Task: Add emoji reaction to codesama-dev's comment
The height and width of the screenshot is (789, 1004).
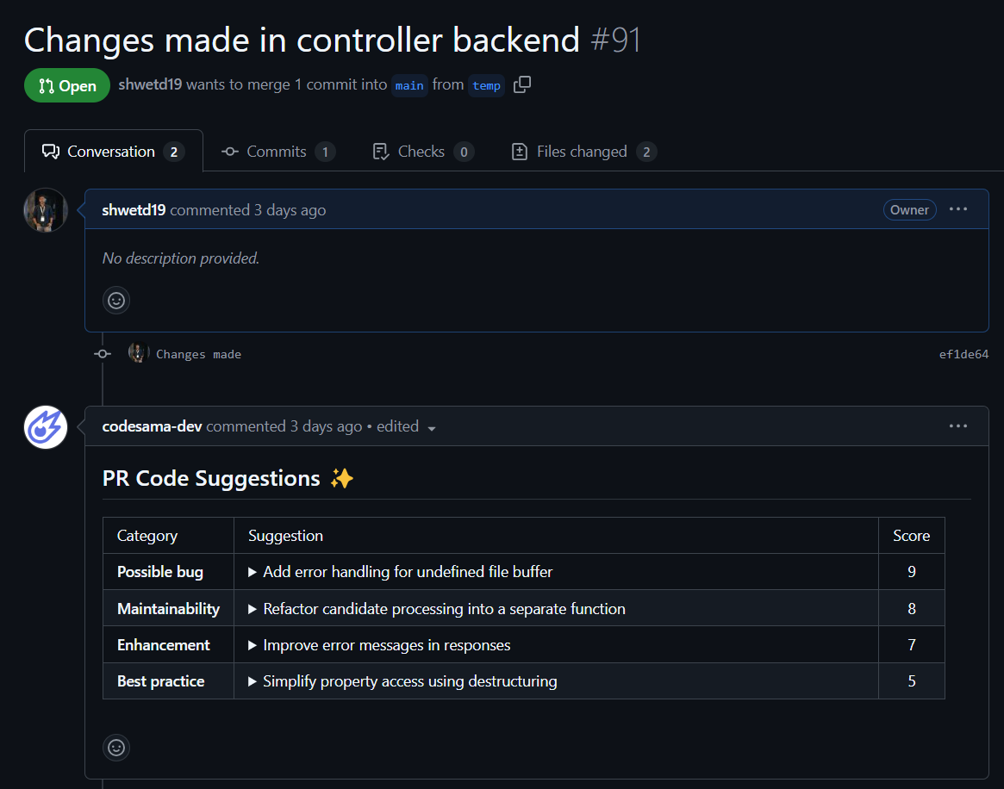Action: (x=116, y=747)
